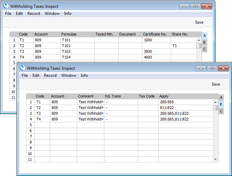Click Certificate No. 3000 in back window

pos(157,51)
